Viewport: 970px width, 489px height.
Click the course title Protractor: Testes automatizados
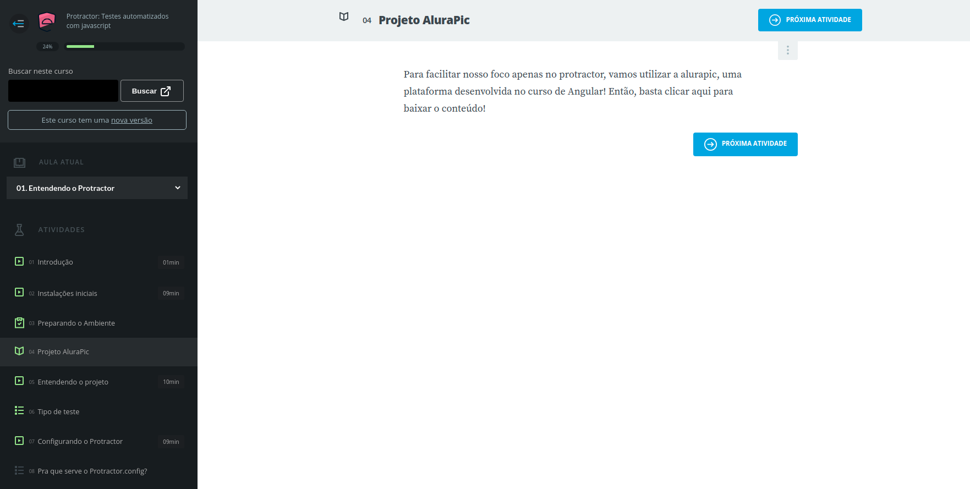[117, 21]
